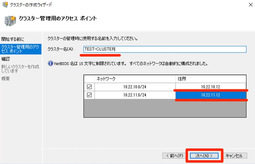Screen dimensions: 255x164
Task: Click the 10.22.11.0/24 network cell
Action: pyautogui.click(x=135, y=95)
